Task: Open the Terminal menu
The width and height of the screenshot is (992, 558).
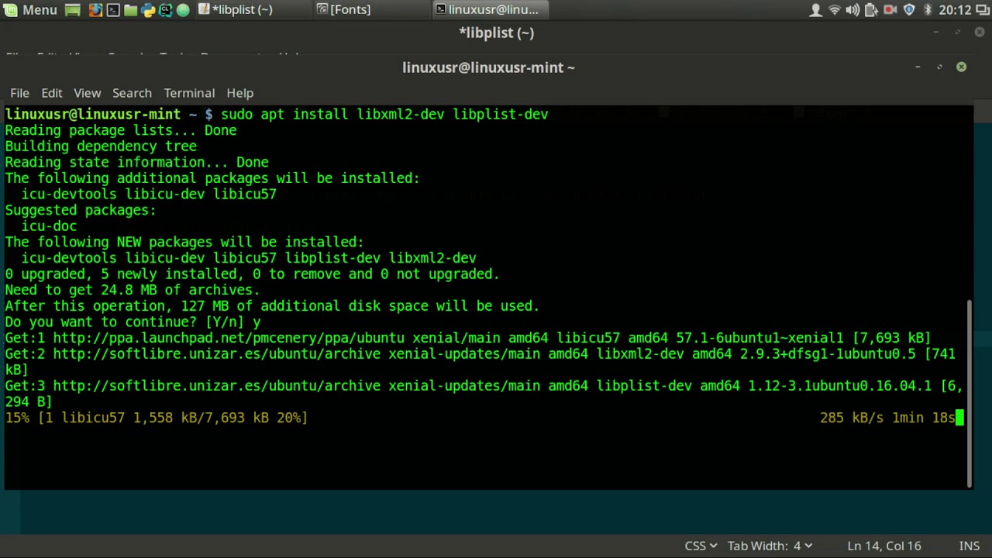Action: click(x=189, y=93)
